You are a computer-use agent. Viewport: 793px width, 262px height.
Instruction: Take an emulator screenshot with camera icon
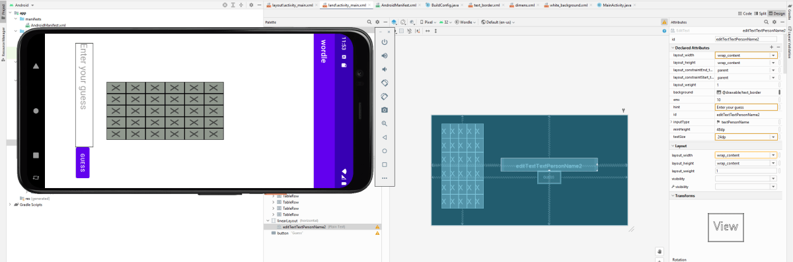[x=384, y=110]
